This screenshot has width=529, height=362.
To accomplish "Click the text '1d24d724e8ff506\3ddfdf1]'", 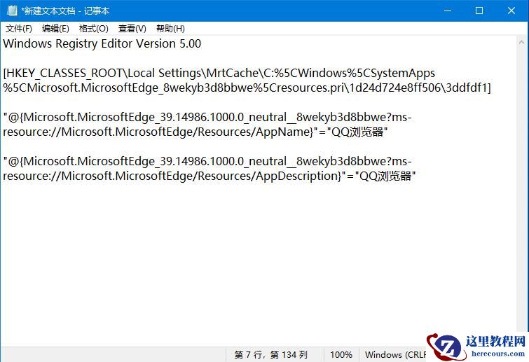I will tap(420, 88).
